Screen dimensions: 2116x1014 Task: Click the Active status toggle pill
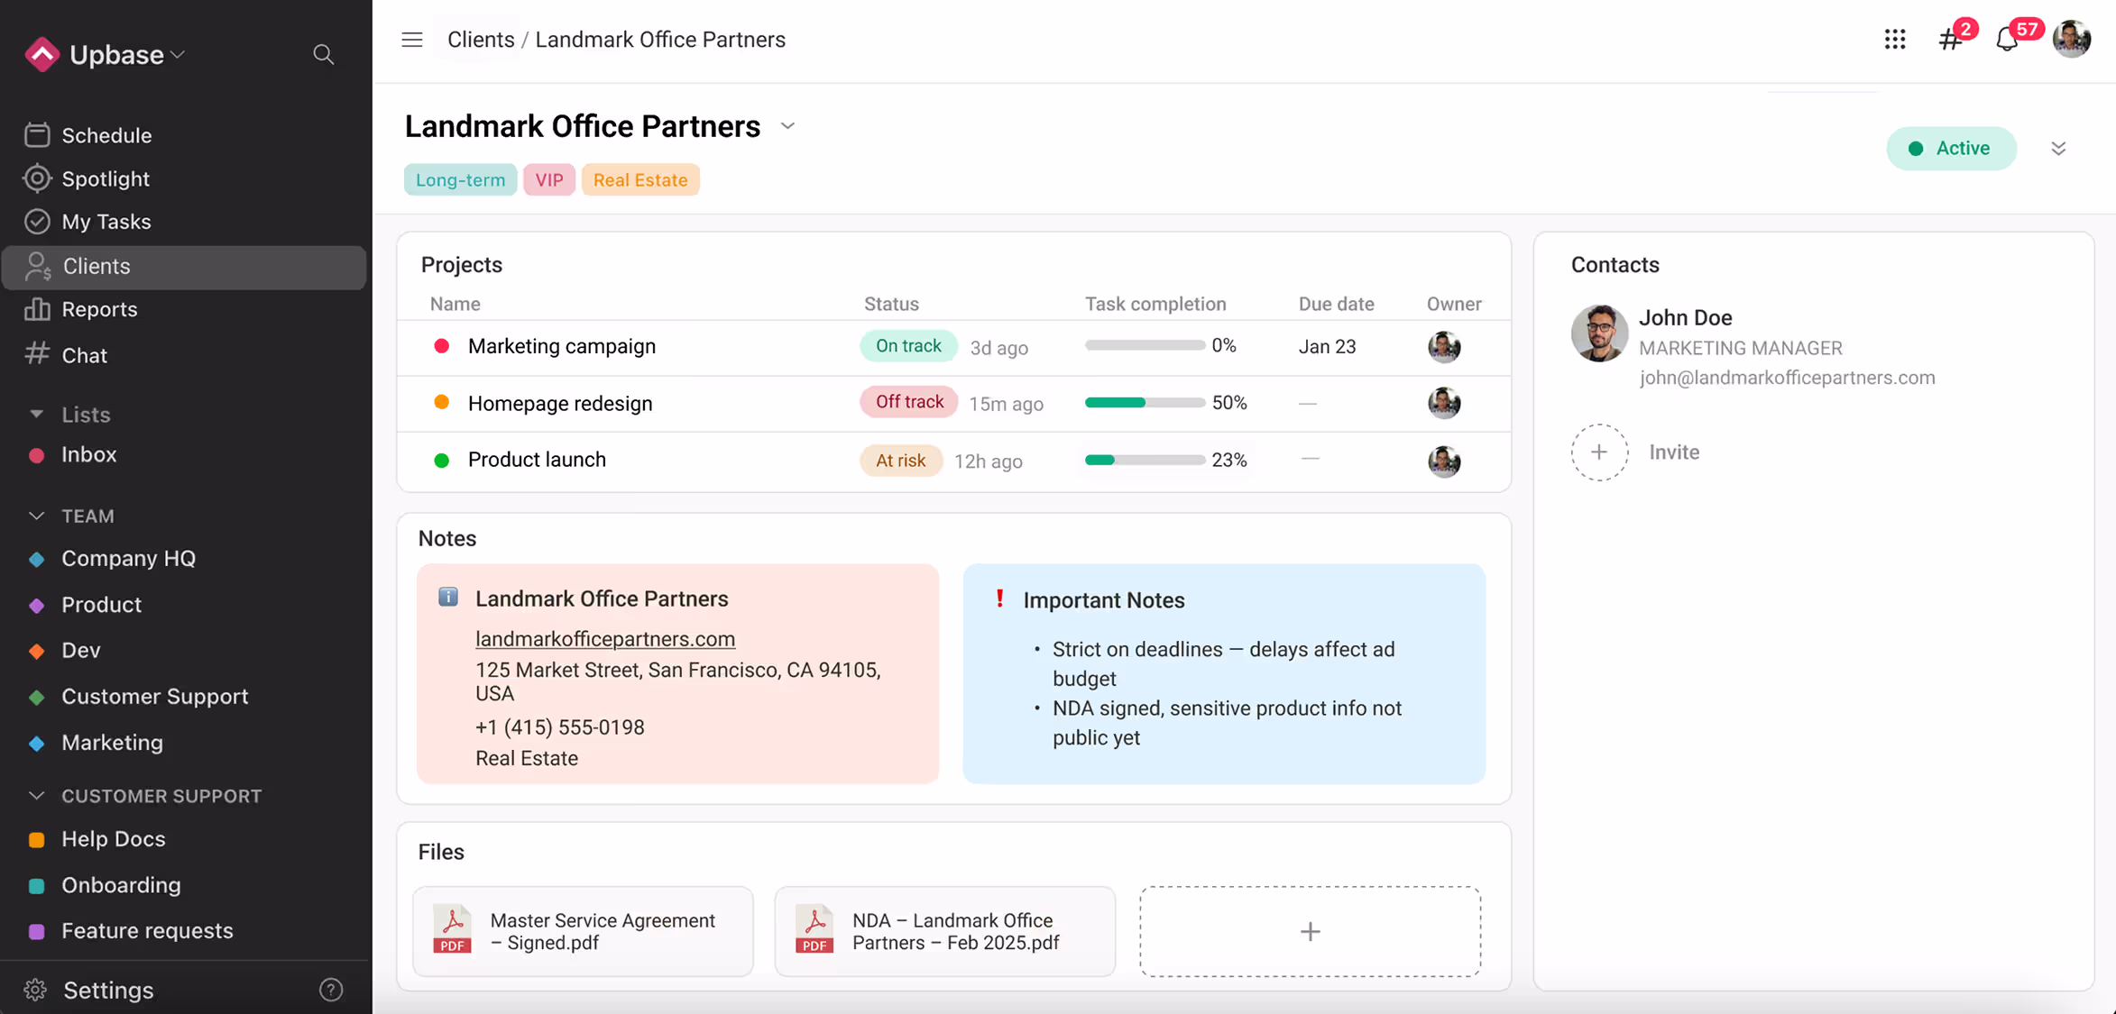[x=1950, y=149]
